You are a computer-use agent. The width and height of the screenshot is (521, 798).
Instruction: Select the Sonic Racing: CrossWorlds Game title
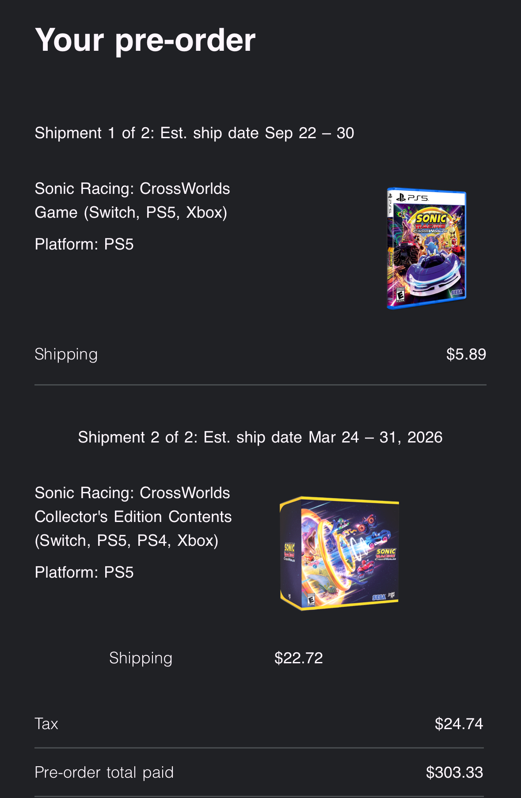point(132,200)
